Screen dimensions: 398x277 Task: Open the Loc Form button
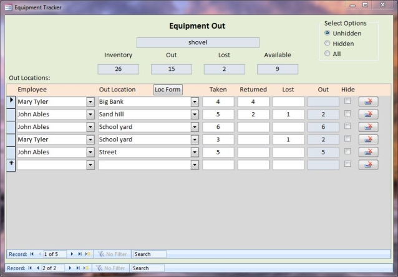(x=168, y=90)
